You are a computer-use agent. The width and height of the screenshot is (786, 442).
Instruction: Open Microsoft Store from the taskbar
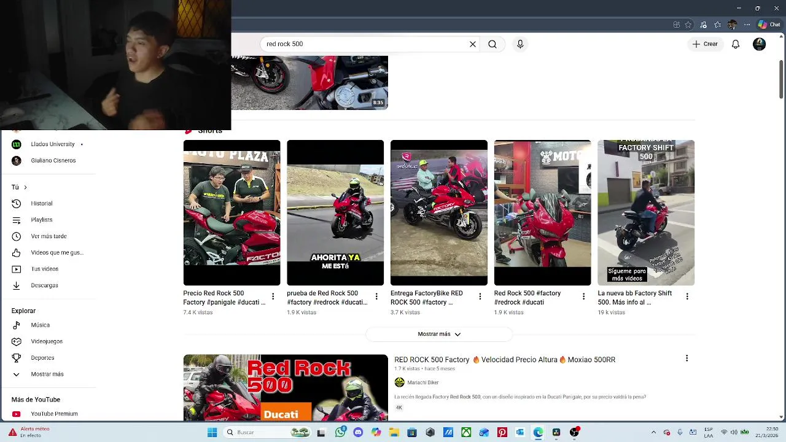pos(412,432)
